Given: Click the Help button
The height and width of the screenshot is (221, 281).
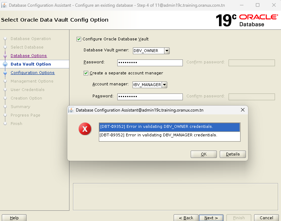Looking at the screenshot, I should (x=14, y=218).
